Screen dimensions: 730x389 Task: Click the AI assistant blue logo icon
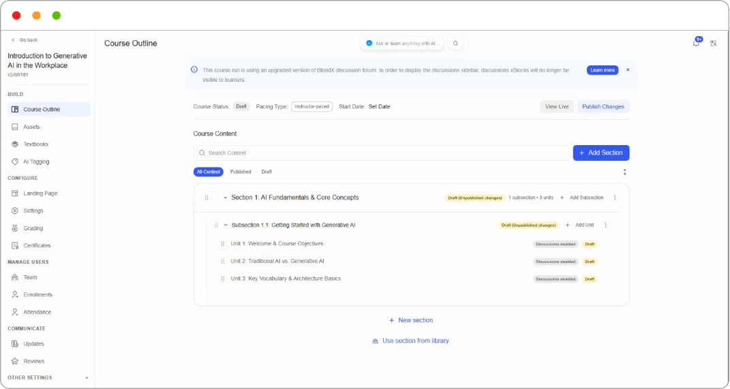369,44
